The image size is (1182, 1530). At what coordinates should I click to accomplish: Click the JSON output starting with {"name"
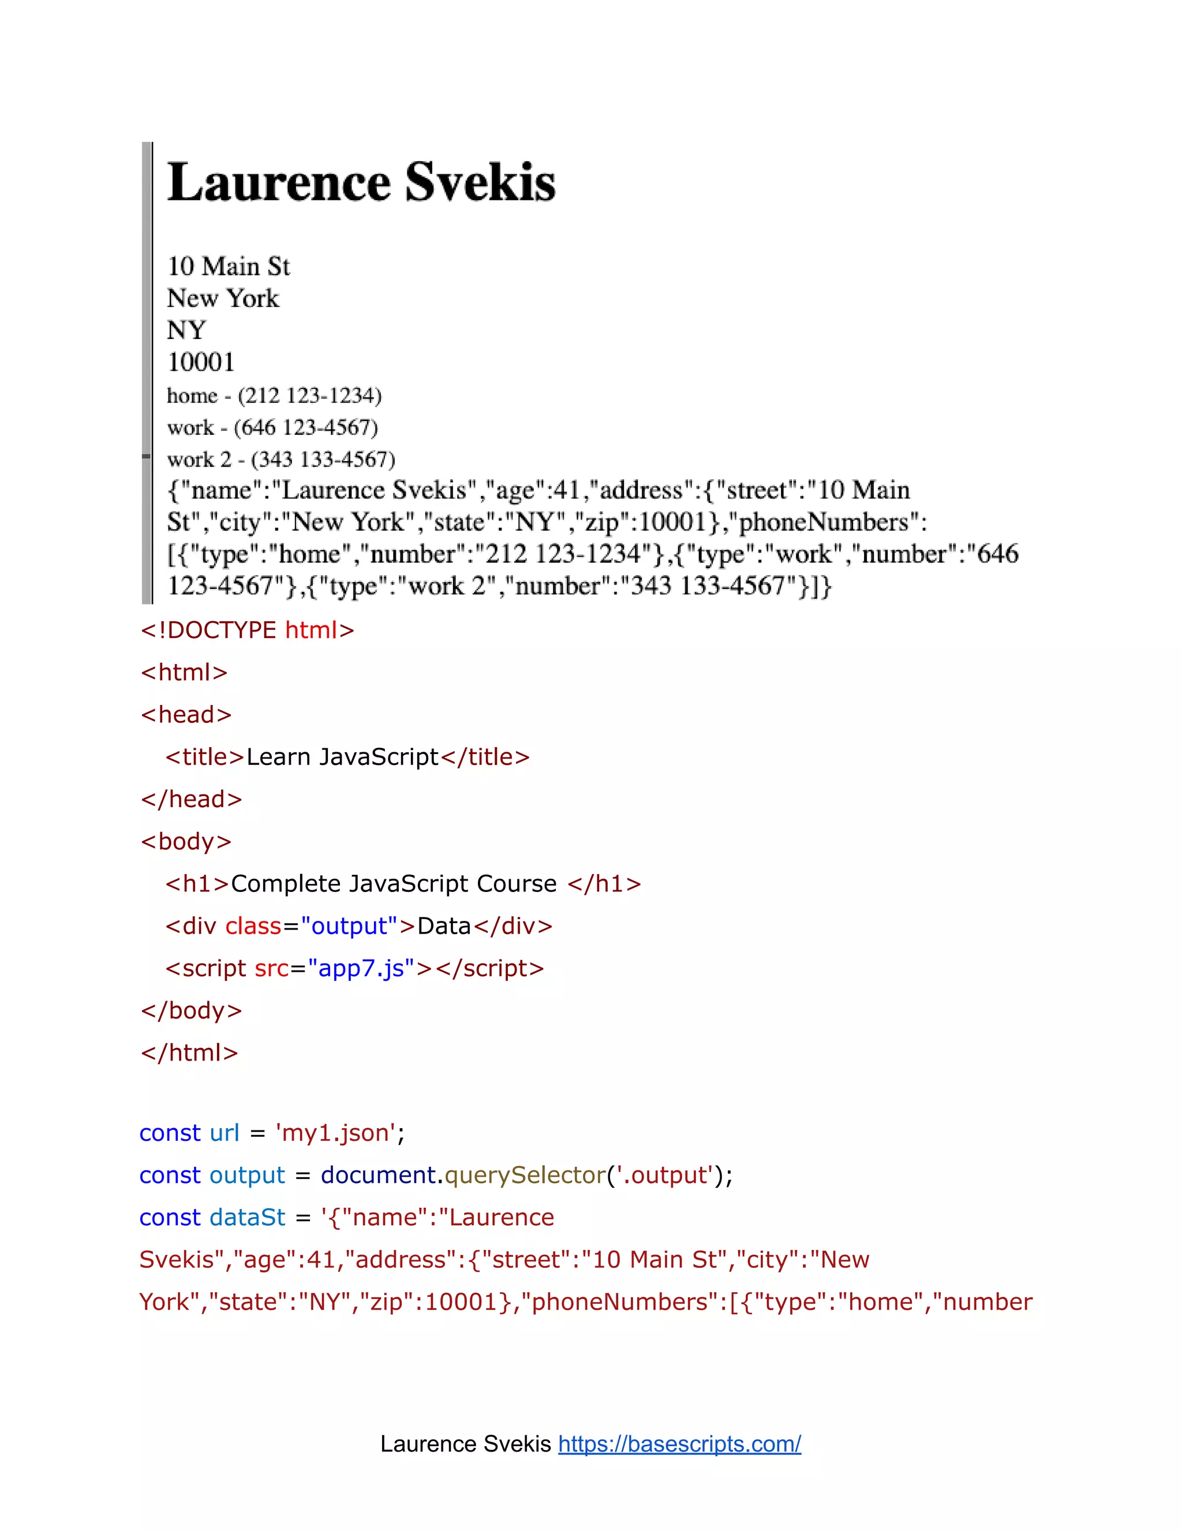click(592, 538)
